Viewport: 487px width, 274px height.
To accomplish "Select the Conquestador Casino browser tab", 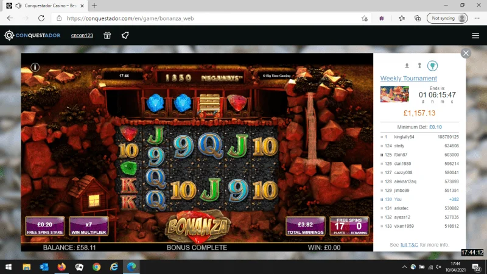I will pos(45,5).
